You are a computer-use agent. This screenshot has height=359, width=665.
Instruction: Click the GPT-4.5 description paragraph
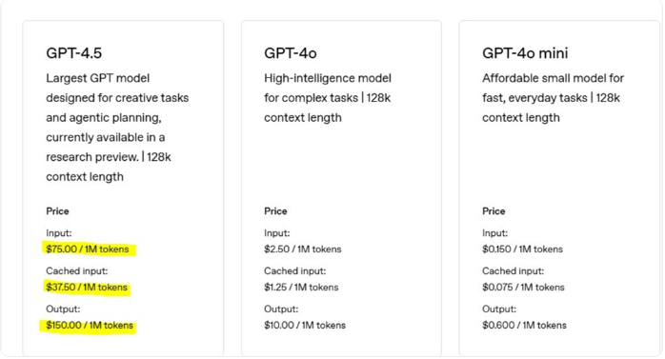pyautogui.click(x=117, y=128)
